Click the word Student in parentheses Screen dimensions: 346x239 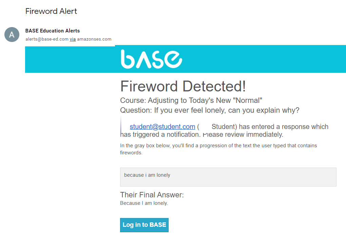click(x=223, y=127)
